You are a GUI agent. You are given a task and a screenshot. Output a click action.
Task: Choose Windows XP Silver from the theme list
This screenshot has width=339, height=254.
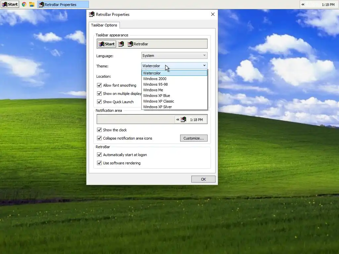174,107
